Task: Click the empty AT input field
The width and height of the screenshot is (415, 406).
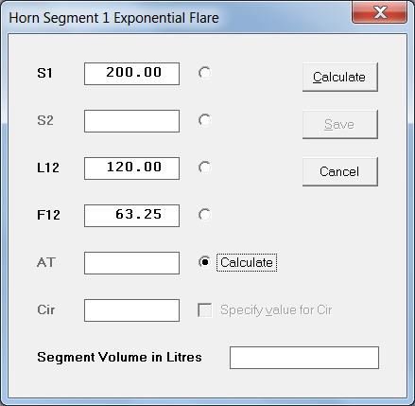Action: [x=131, y=263]
